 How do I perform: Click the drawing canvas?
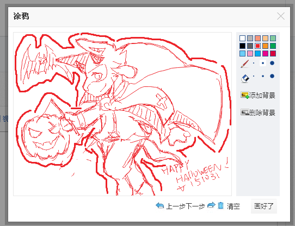point(122,114)
